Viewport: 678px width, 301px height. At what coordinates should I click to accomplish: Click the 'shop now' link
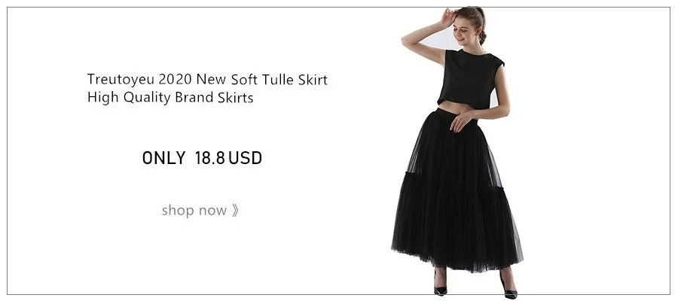[200, 211]
